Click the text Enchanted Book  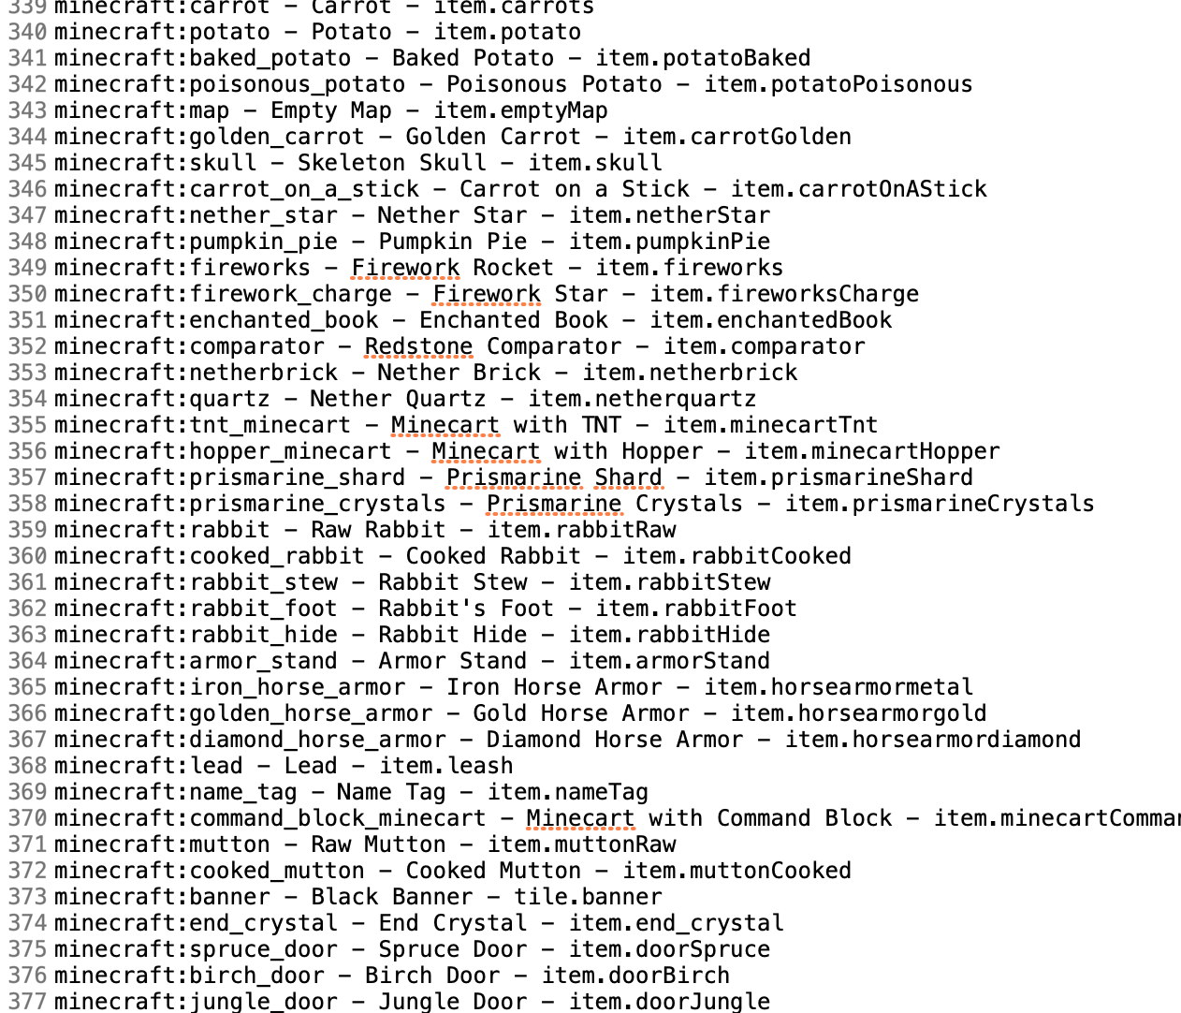tap(514, 320)
